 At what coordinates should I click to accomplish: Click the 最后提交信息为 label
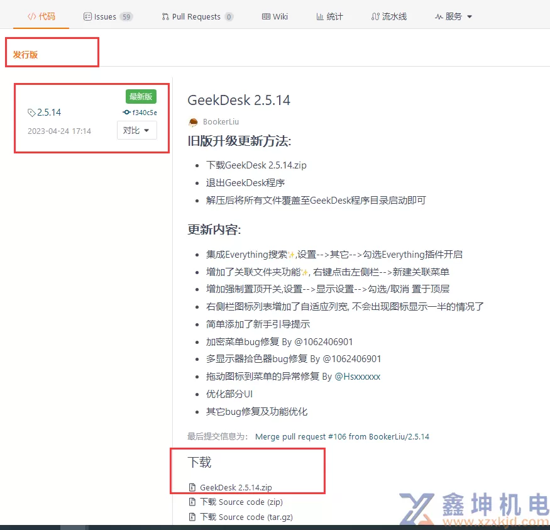pyautogui.click(x=218, y=437)
